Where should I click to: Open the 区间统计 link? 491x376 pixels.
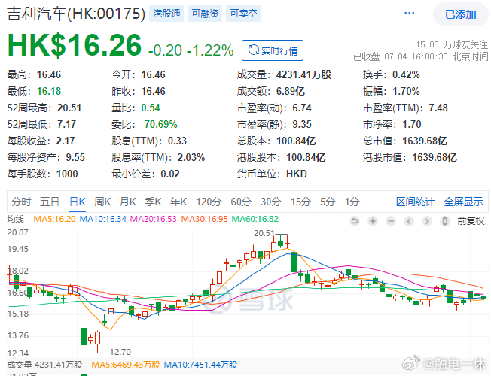coord(416,202)
